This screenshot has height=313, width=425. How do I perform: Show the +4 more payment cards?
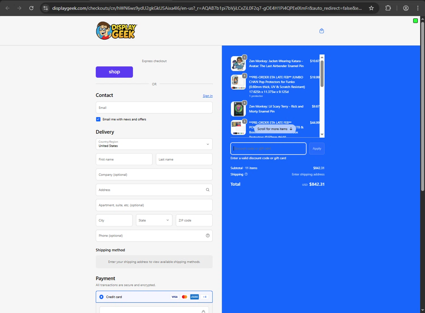click(205, 297)
